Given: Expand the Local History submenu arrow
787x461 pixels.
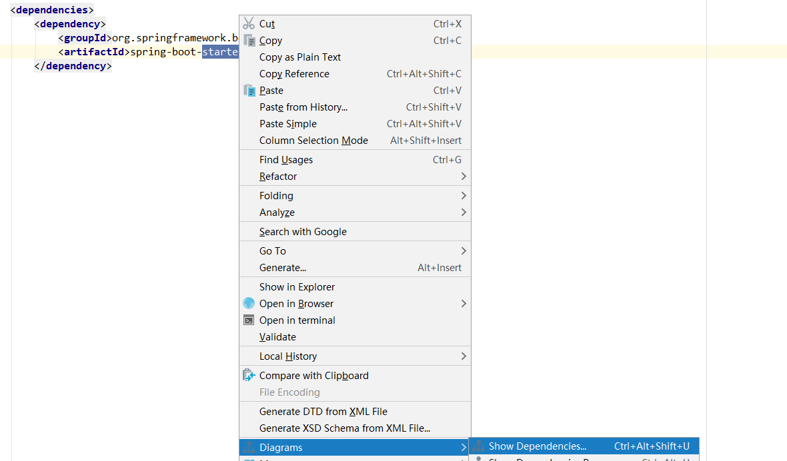Looking at the screenshot, I should pyautogui.click(x=464, y=356).
